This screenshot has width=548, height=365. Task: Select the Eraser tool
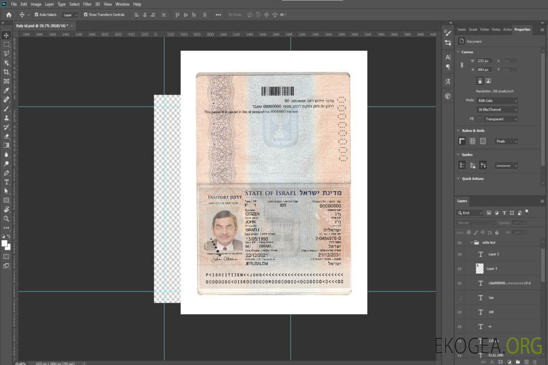pyautogui.click(x=6, y=136)
